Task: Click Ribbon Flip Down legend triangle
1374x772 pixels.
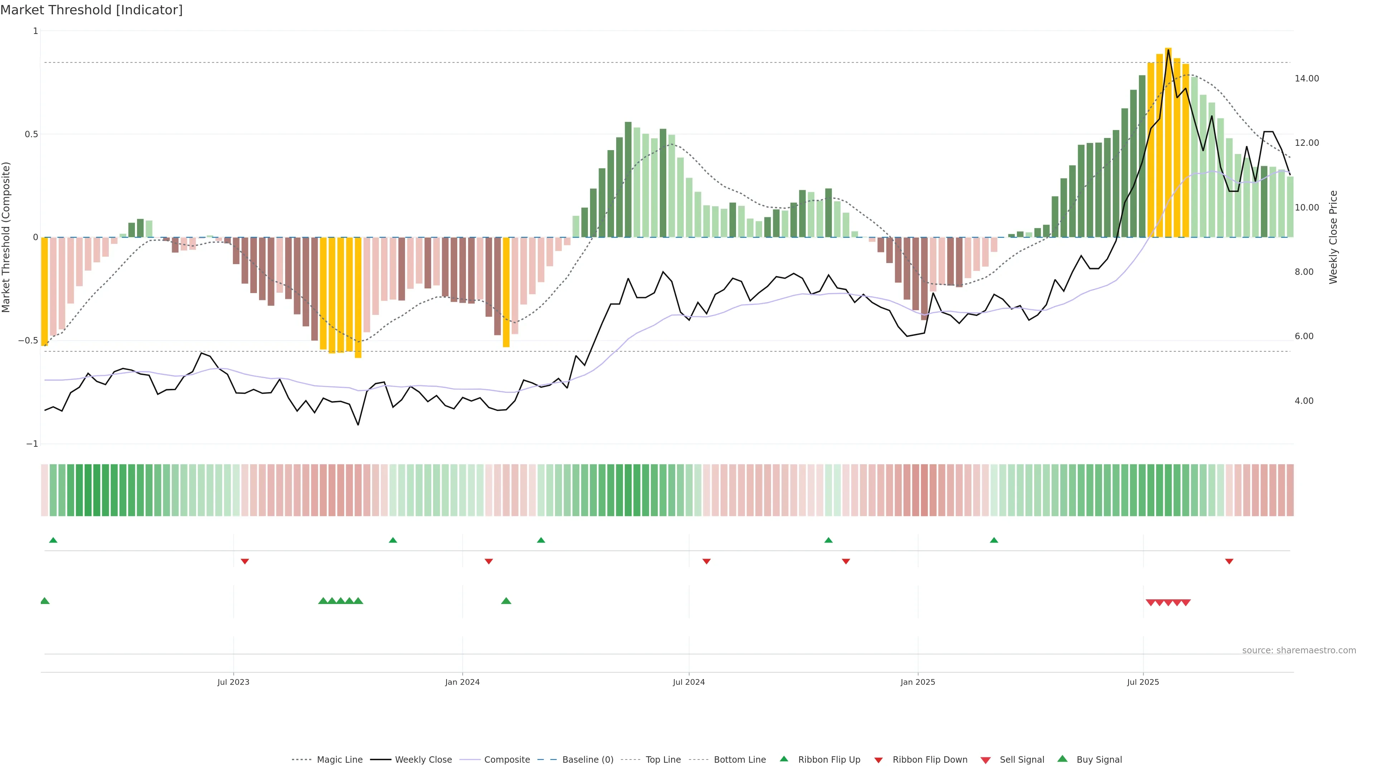Action: [x=878, y=760]
